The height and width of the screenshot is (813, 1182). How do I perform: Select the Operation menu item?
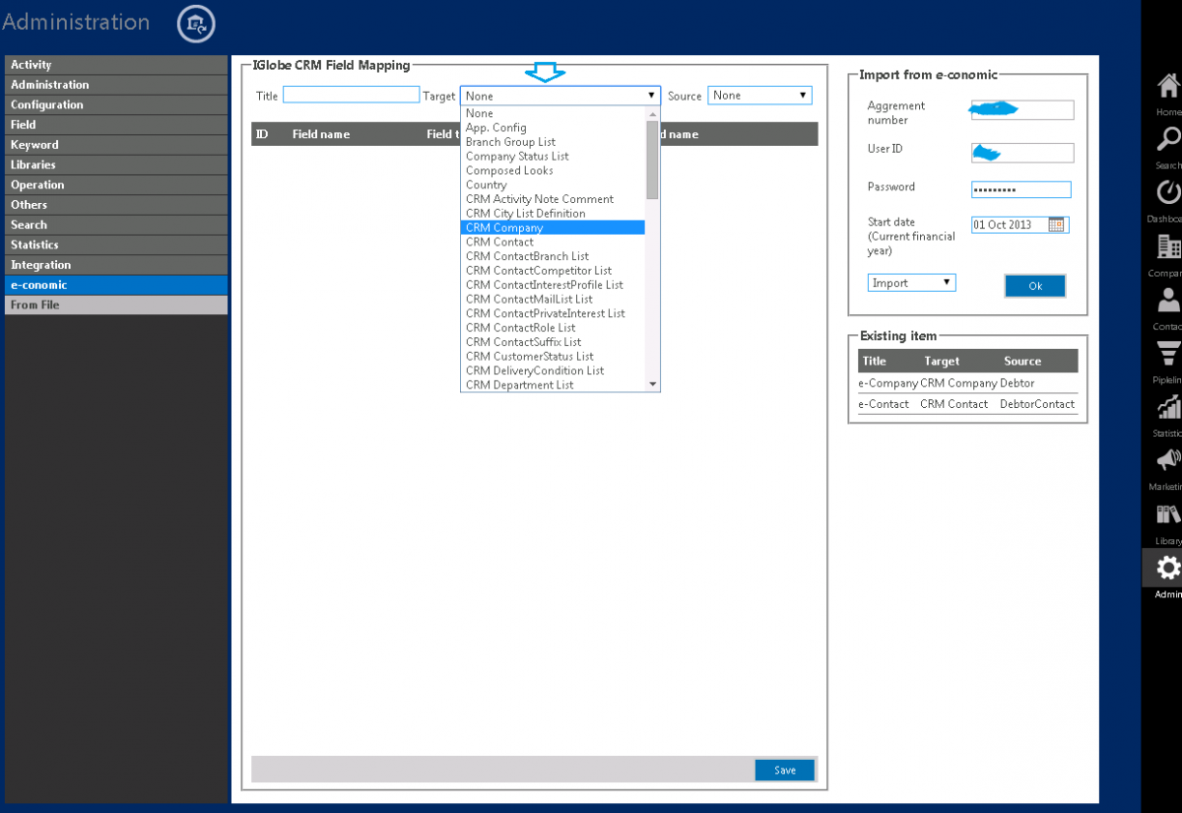116,185
